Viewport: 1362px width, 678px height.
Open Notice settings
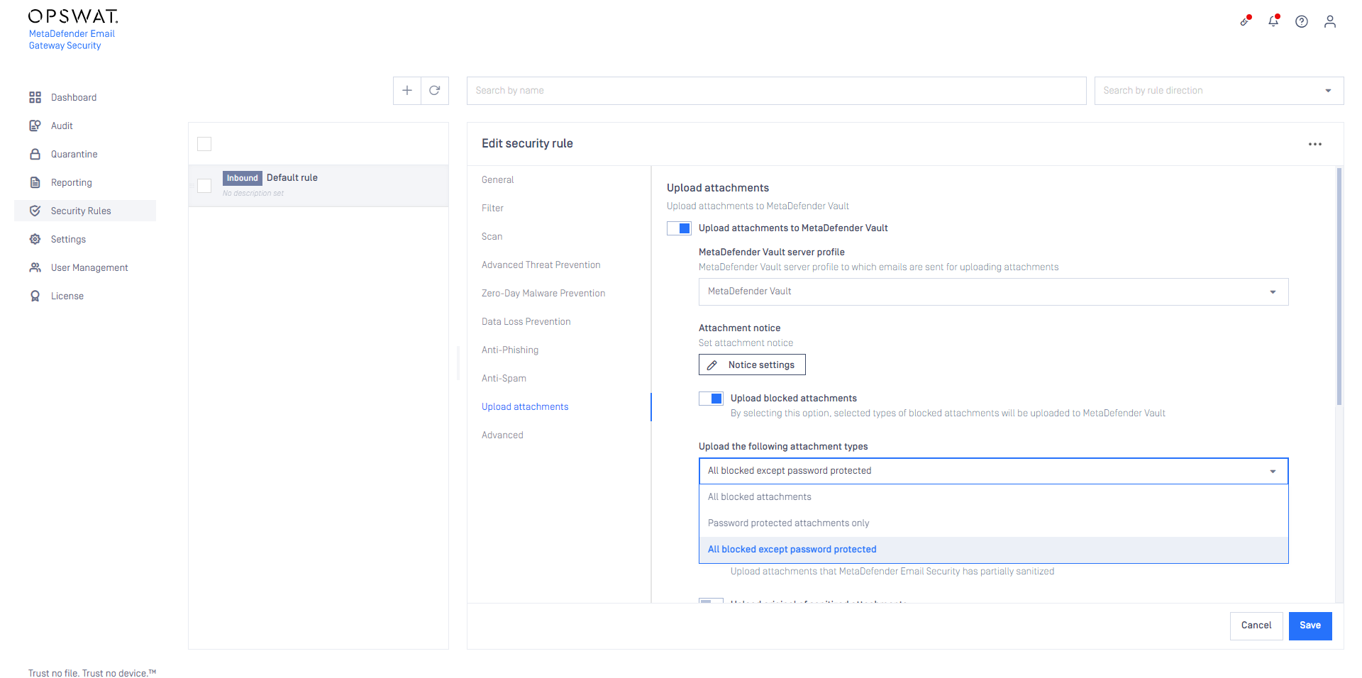(752, 365)
